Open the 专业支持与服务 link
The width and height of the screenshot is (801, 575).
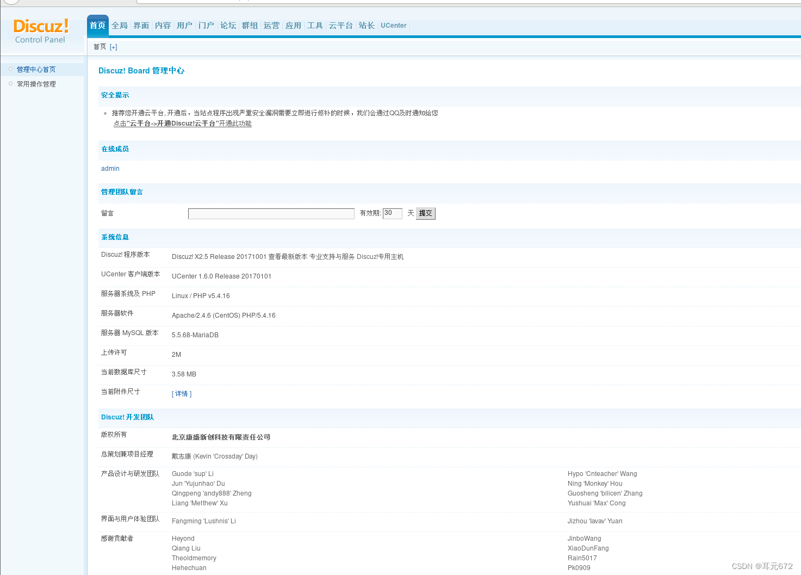click(332, 257)
